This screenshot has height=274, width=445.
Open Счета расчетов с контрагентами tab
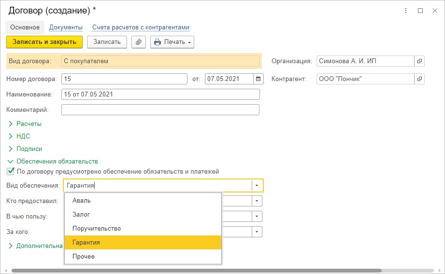tap(141, 27)
